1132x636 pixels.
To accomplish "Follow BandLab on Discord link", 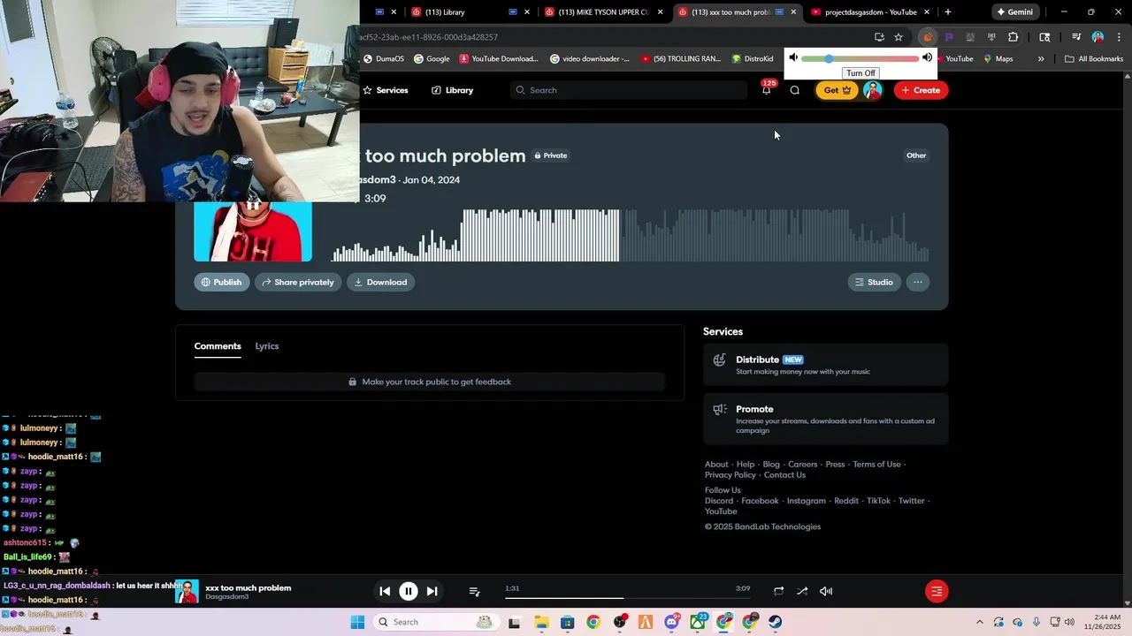I will point(719,501).
